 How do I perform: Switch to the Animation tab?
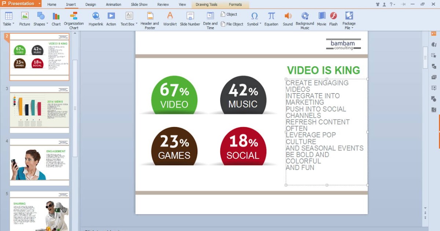(113, 4)
